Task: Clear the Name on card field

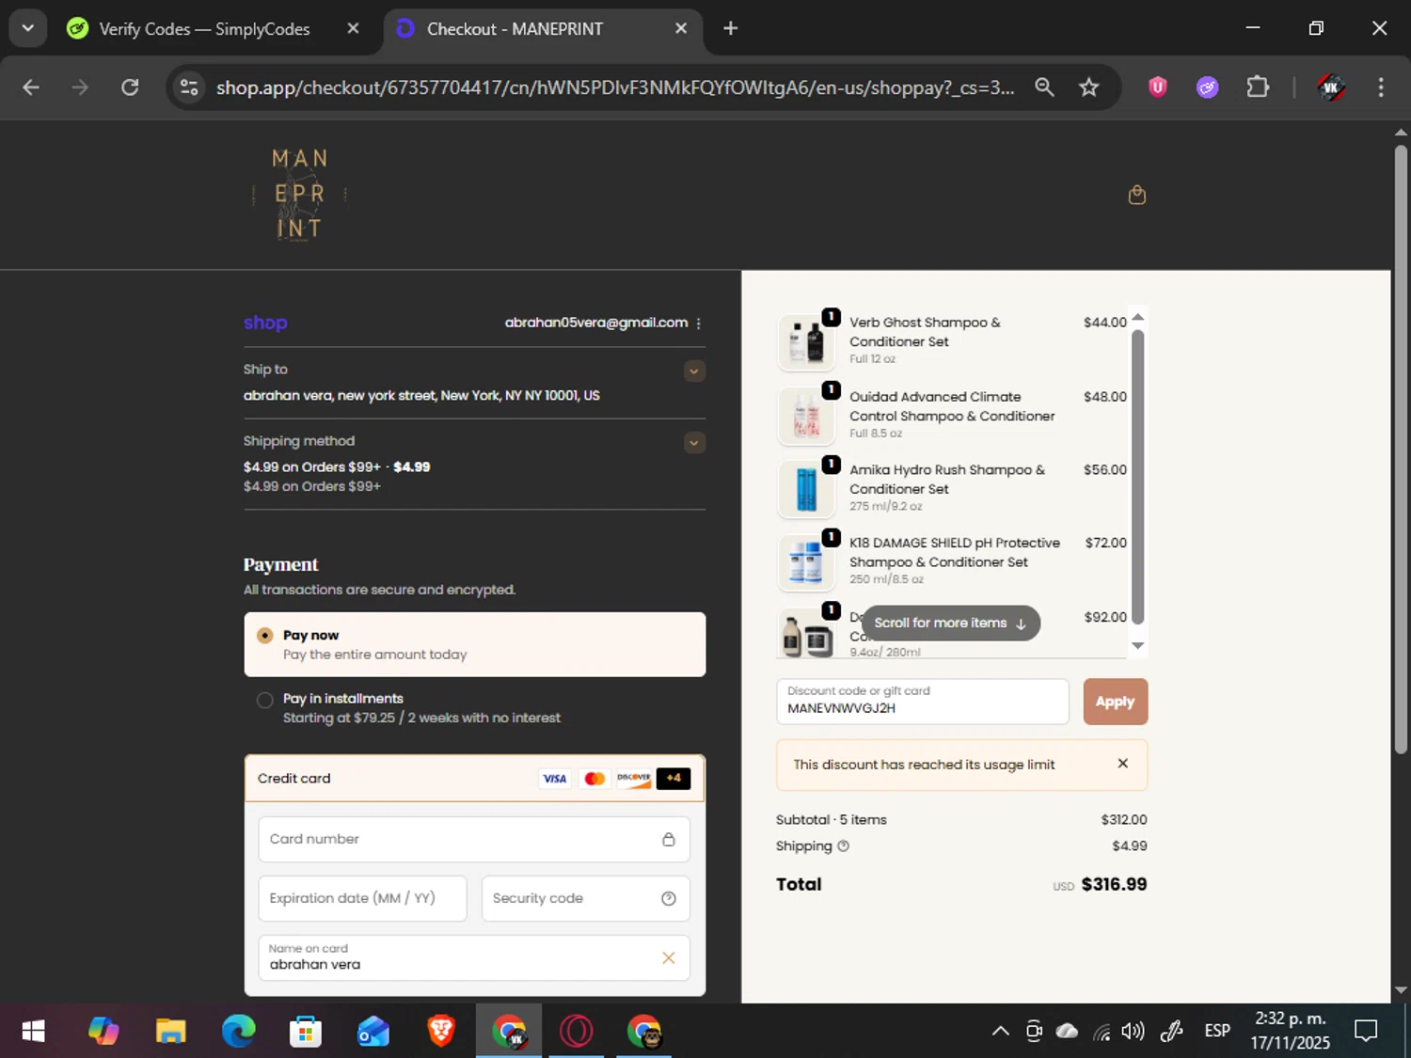Action: (x=668, y=957)
